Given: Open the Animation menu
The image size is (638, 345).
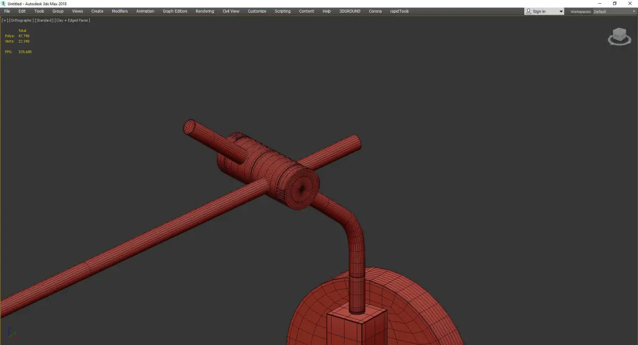Looking at the screenshot, I should click(x=145, y=11).
